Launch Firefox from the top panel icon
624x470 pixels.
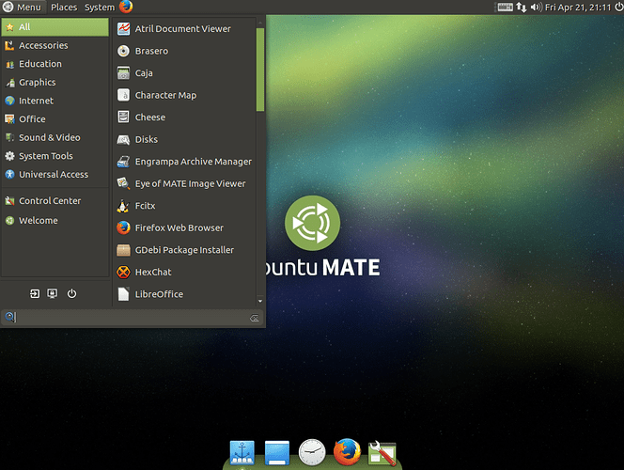pos(126,7)
